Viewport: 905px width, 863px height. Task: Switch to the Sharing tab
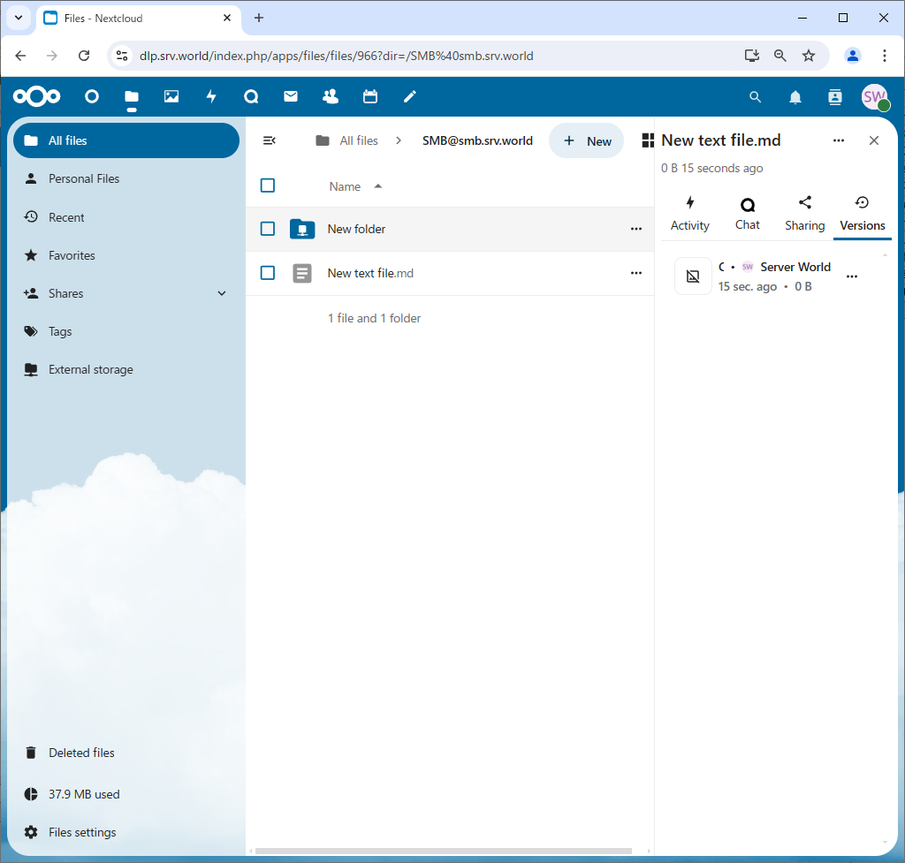[x=804, y=214]
